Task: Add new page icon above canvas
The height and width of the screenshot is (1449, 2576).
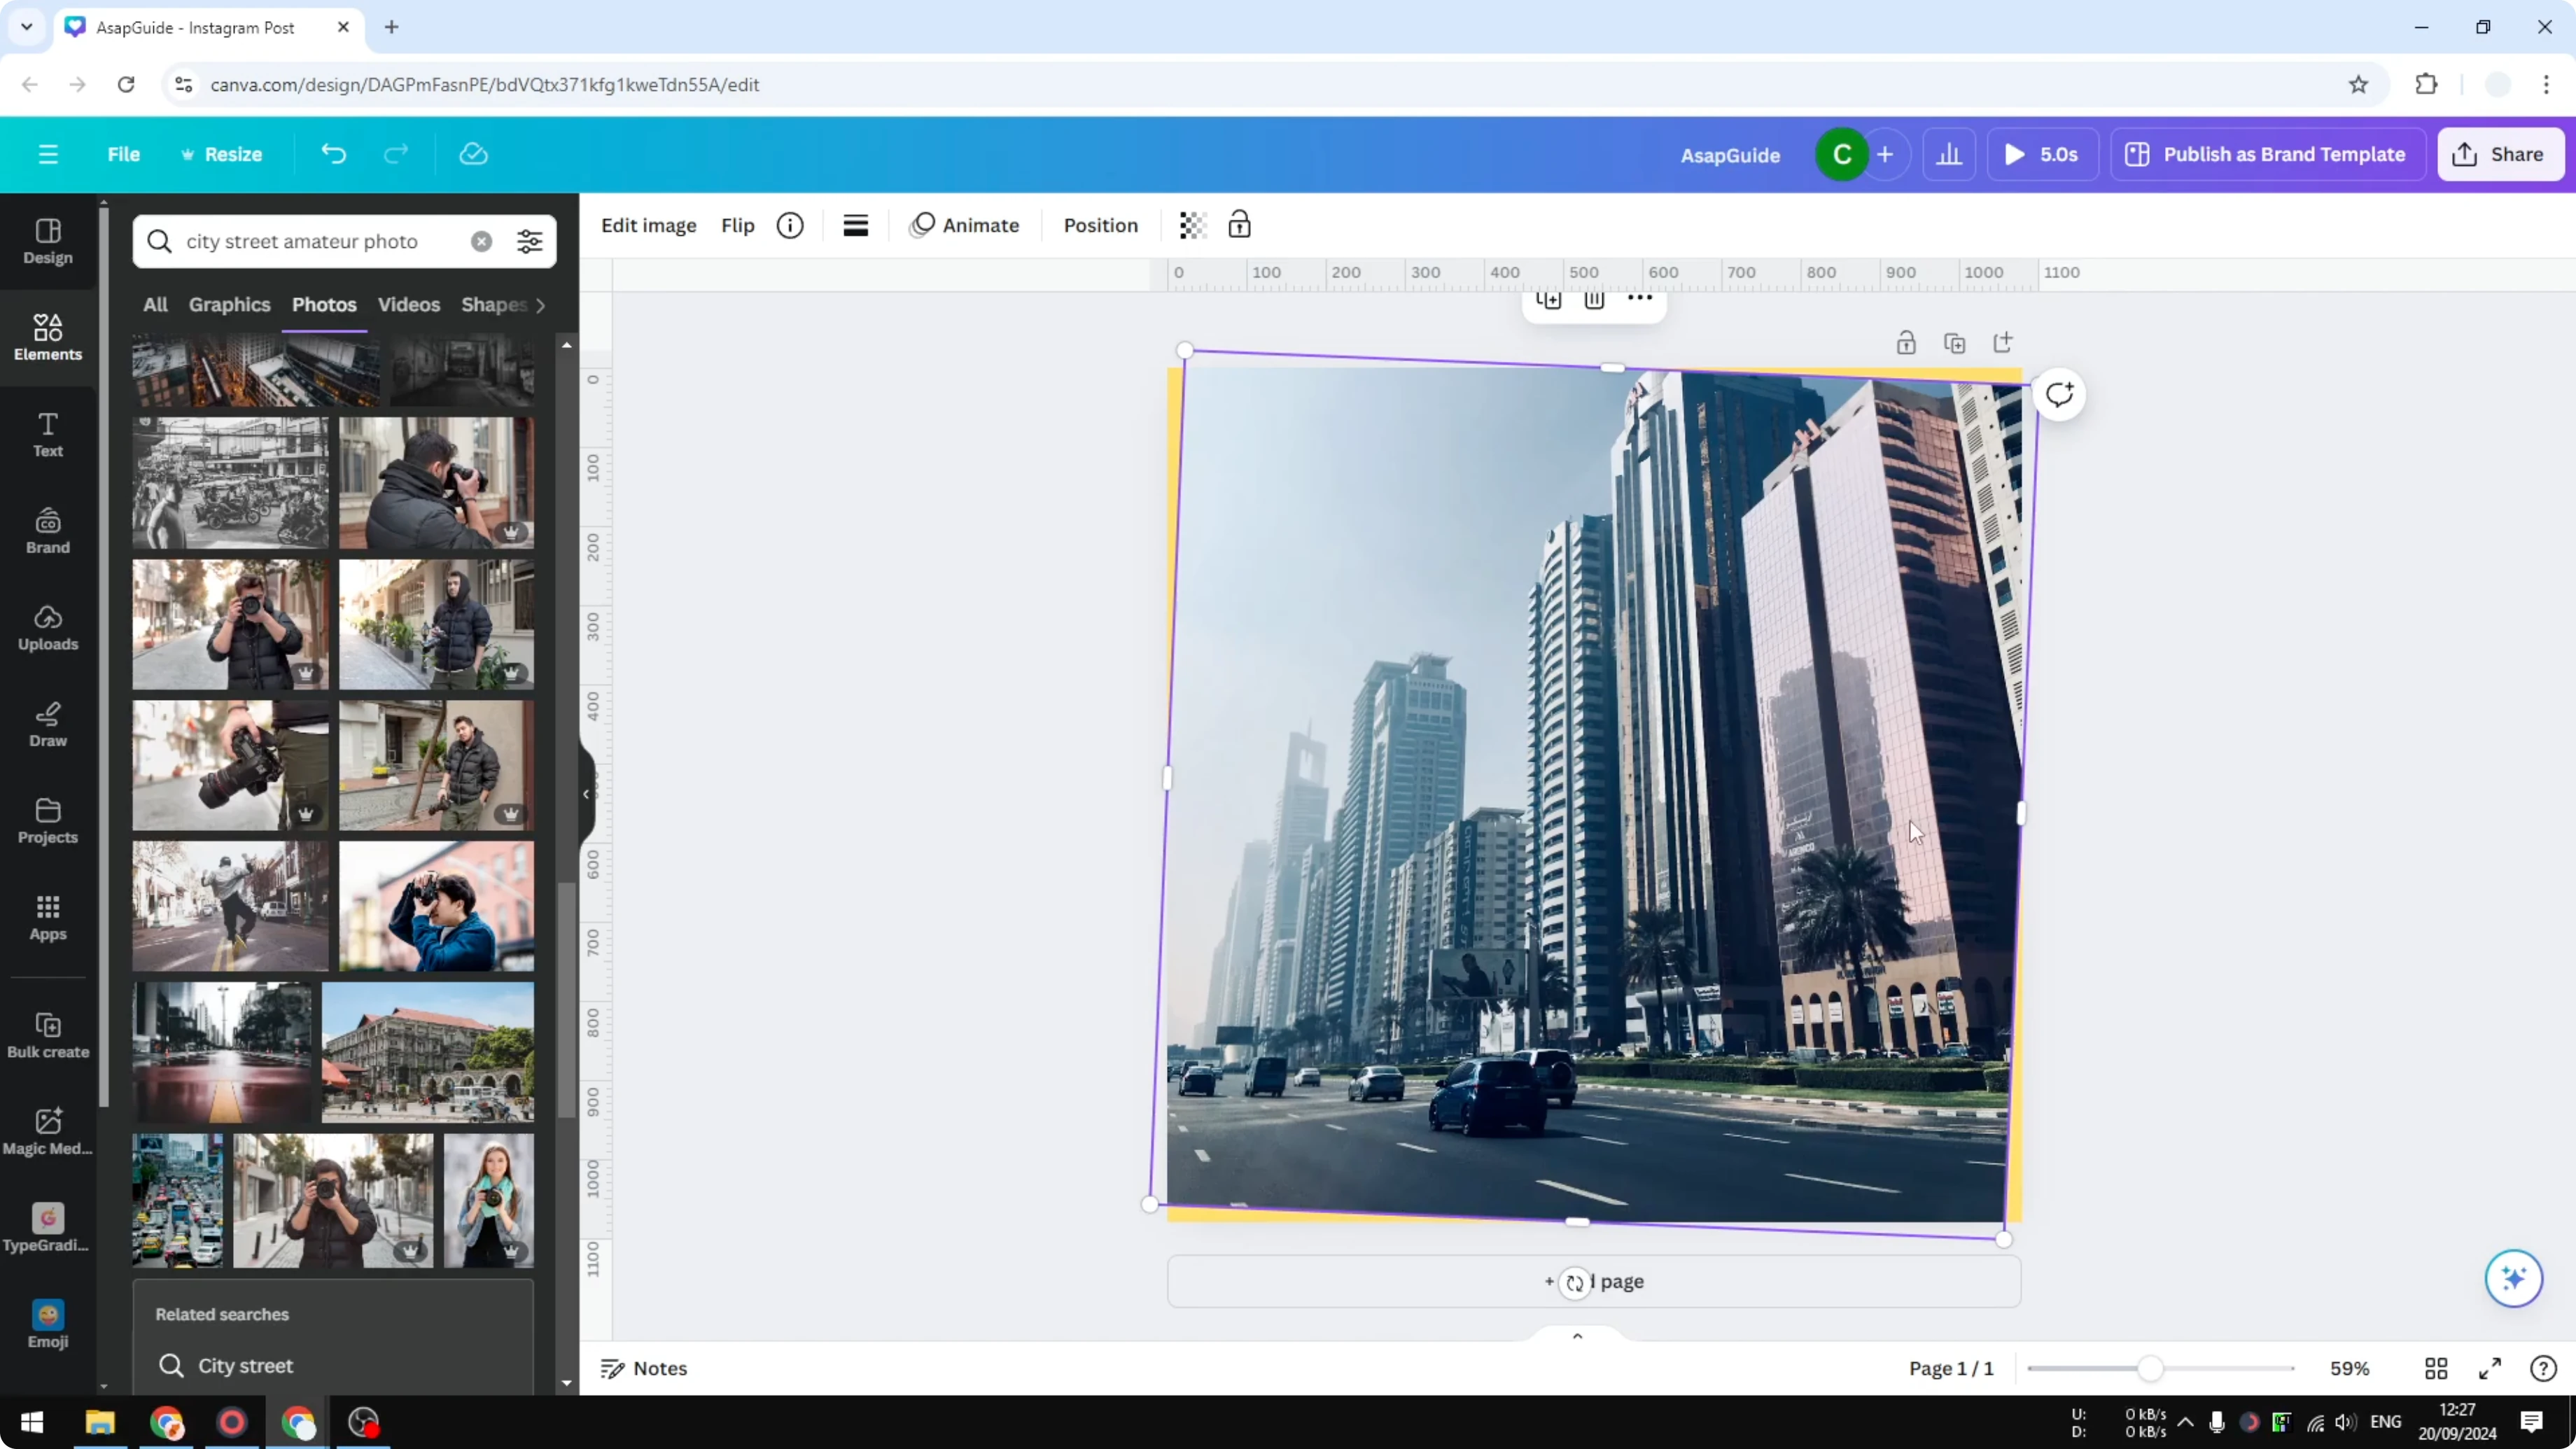Action: 2003,343
